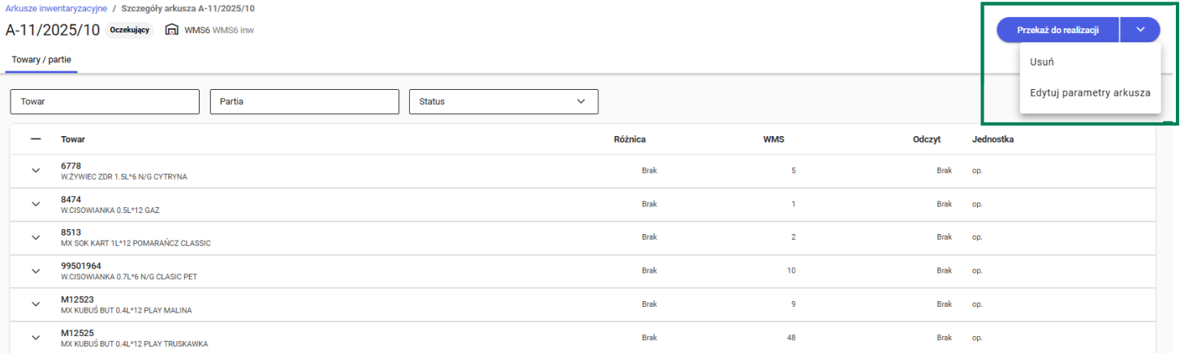Screen dimensions: 1180x353
Task: Choose Edytuj parametry arkusza menu option
Action: tap(1089, 92)
